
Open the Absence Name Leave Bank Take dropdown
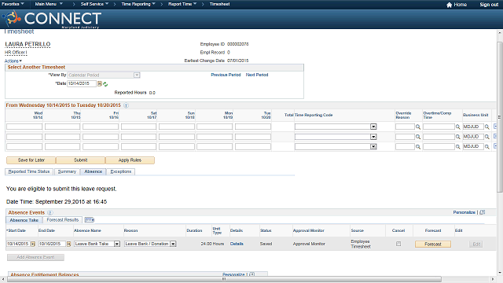[x=117, y=244]
